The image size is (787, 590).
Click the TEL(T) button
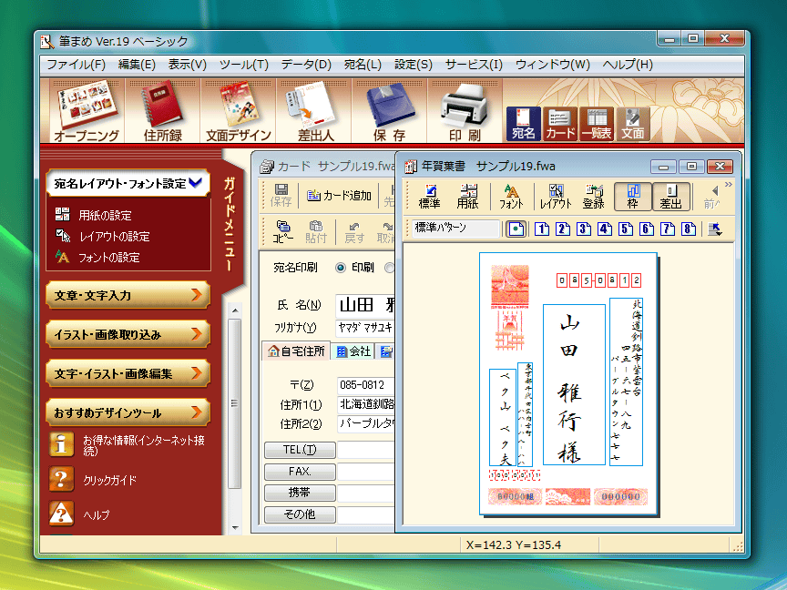pyautogui.click(x=300, y=450)
